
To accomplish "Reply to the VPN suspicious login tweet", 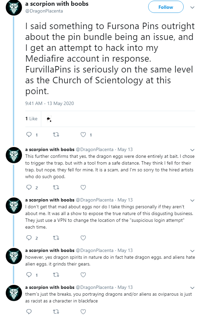I will point(29,238).
